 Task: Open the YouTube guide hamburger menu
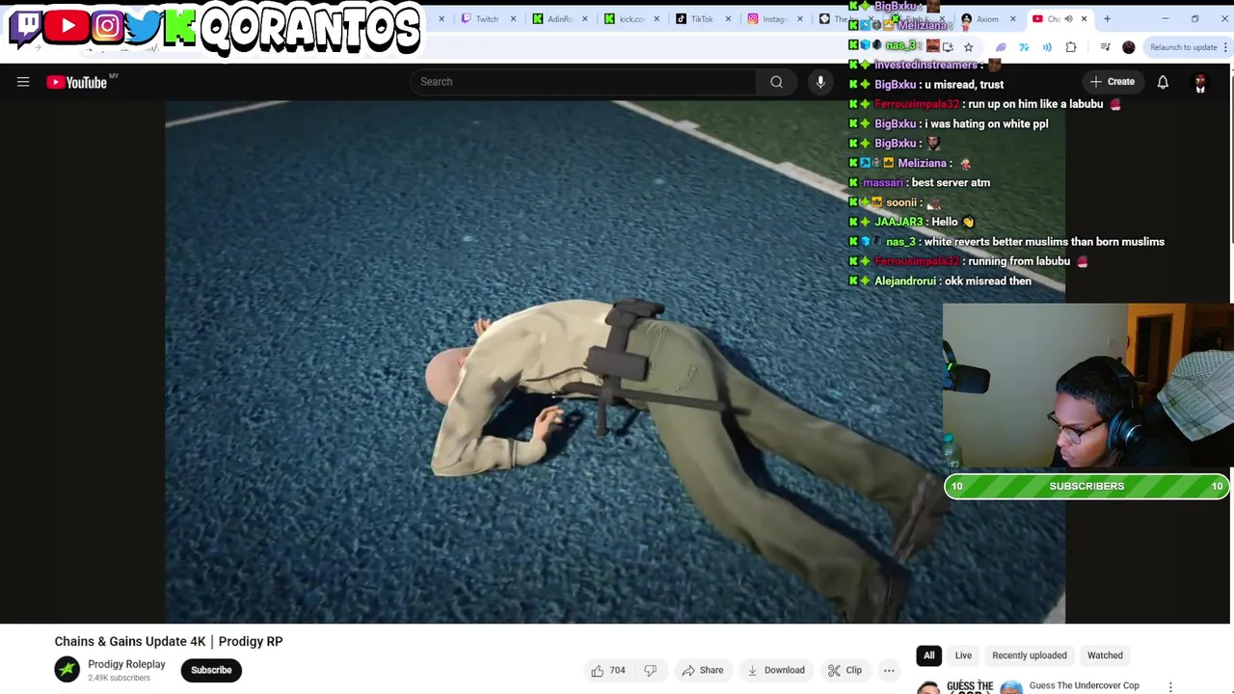(x=23, y=82)
